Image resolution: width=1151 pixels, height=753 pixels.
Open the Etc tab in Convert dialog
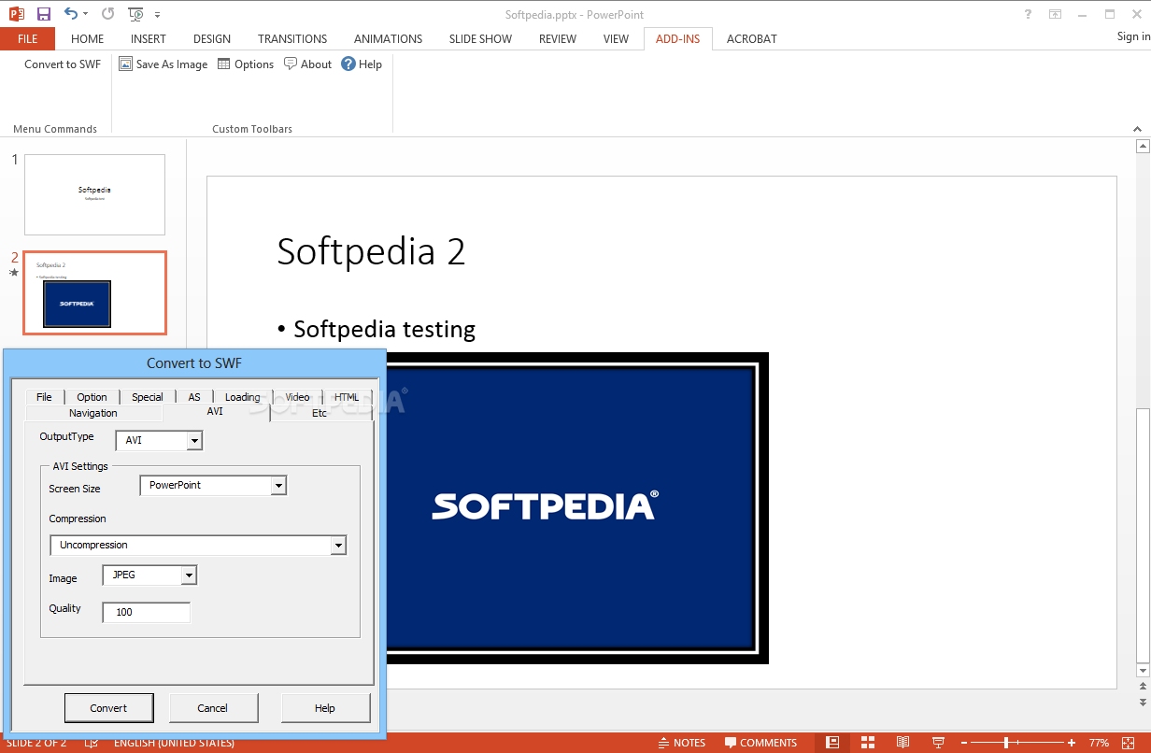point(320,413)
